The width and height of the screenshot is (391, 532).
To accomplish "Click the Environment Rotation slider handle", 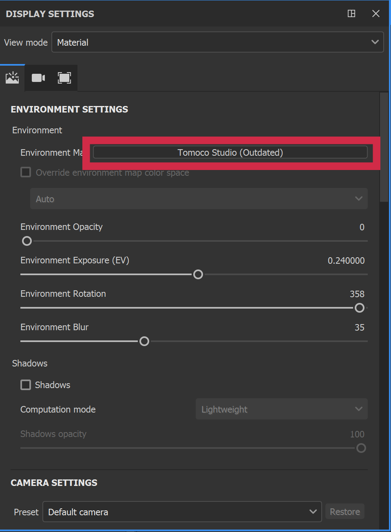I will (x=360, y=308).
